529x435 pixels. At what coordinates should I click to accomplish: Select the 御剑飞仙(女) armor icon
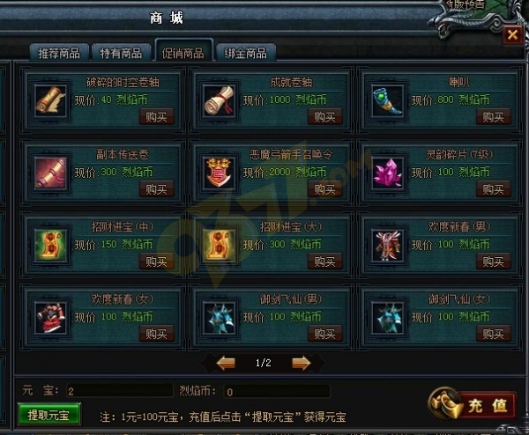(x=388, y=318)
